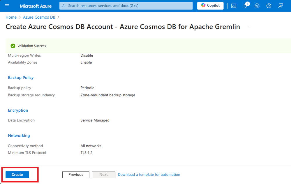Go to Azure Cosmos DB breadcrumb
This screenshot has height=184, width=291.
39,17
